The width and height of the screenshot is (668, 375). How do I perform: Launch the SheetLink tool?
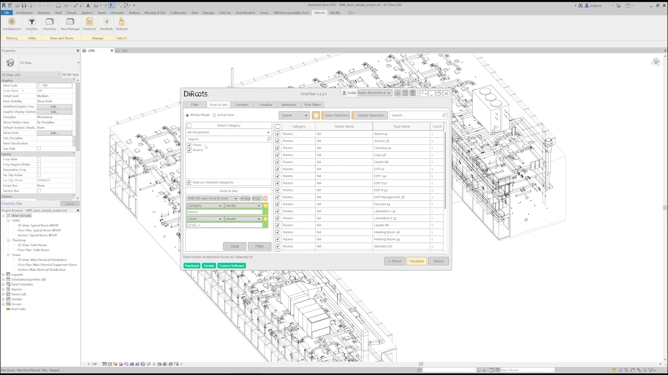click(x=89, y=24)
